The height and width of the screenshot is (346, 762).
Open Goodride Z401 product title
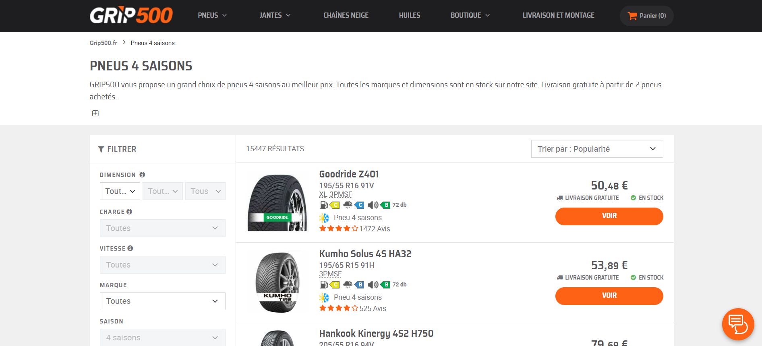click(x=349, y=174)
